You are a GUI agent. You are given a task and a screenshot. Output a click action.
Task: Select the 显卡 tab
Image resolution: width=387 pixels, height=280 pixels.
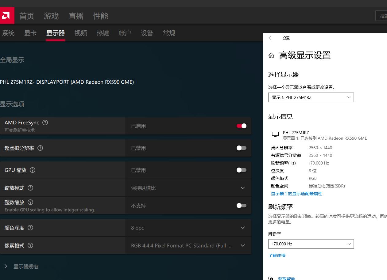[x=30, y=33]
